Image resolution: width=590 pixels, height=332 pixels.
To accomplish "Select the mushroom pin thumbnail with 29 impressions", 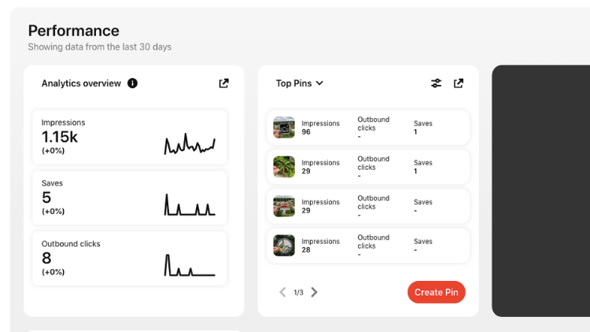I will point(284,206).
